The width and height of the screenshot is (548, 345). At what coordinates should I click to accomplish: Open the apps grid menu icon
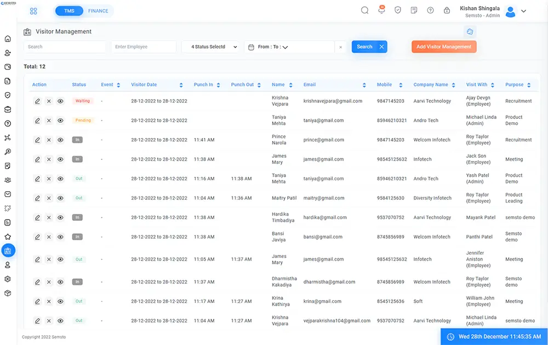point(33,11)
